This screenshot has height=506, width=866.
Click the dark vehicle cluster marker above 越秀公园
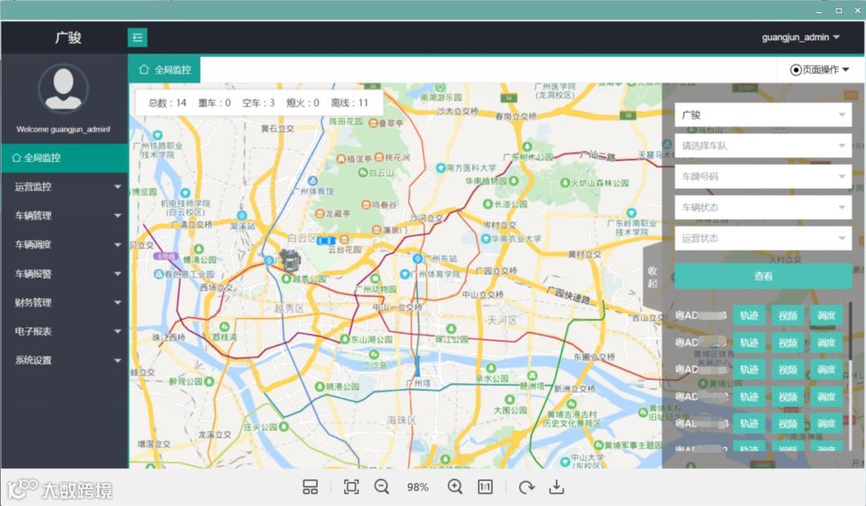tap(290, 259)
